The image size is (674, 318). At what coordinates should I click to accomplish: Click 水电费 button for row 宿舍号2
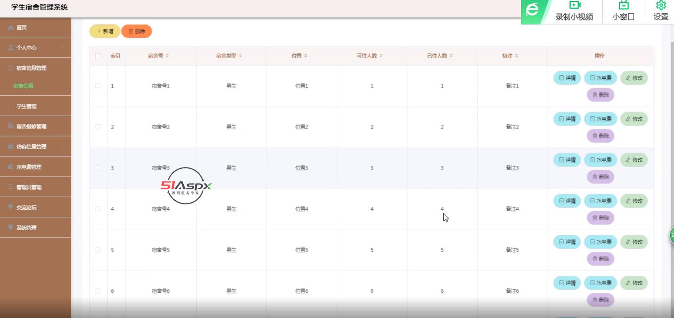click(601, 119)
